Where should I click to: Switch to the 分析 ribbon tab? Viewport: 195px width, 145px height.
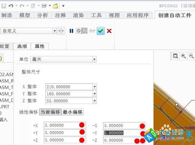click(43, 15)
